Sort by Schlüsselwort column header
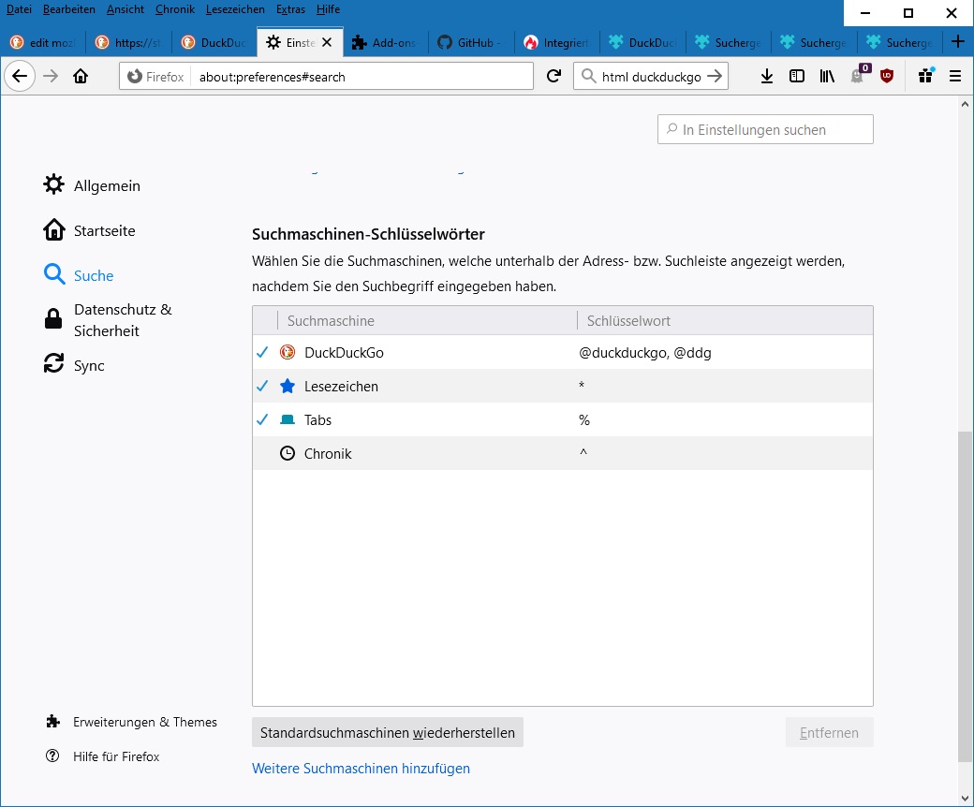Viewport: 974px width, 807px height. pyautogui.click(x=628, y=321)
